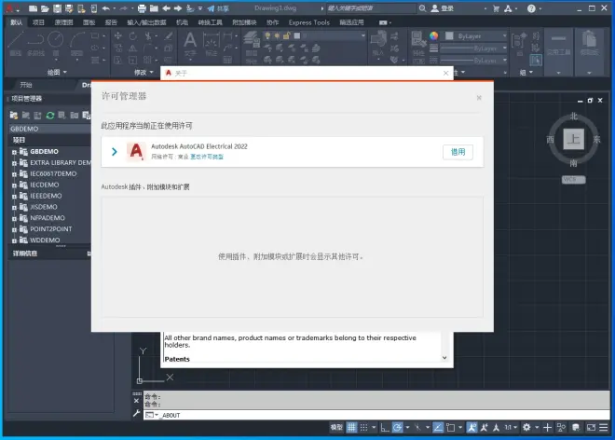Viewport: 615px width, 440px height.
Task: Toggle object snap tracking angle icon
Action: click(438, 428)
